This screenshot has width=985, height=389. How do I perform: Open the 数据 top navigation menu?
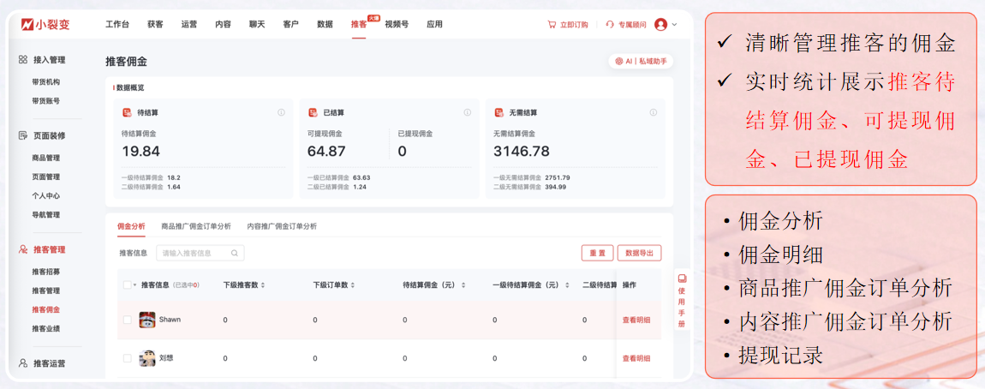coord(325,25)
